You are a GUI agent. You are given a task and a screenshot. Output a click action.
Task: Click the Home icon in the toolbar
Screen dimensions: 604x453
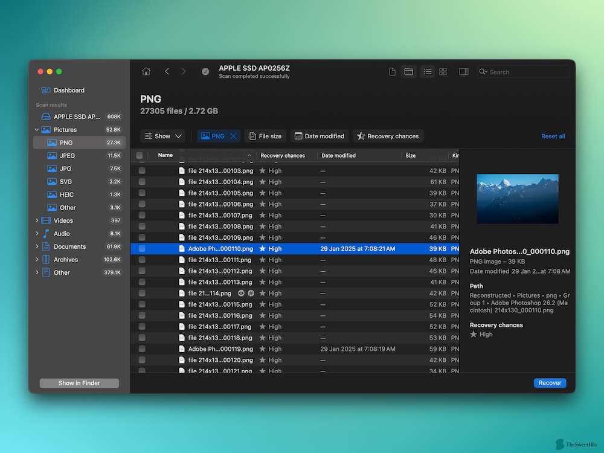pos(146,71)
